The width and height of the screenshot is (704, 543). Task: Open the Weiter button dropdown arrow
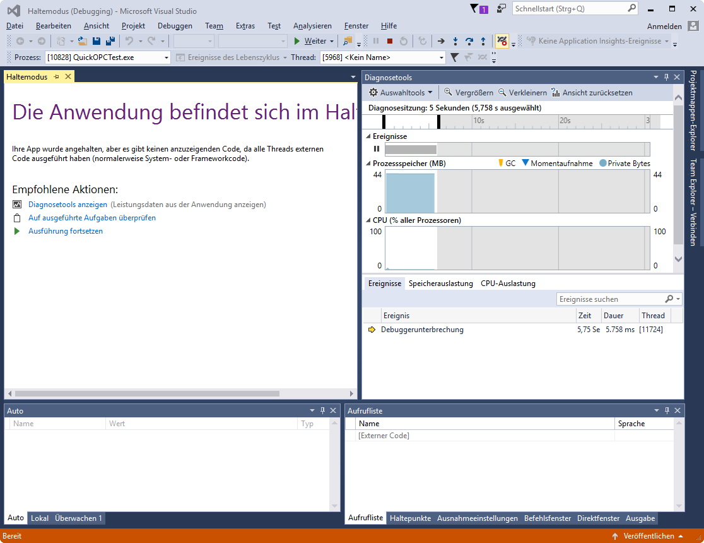pos(332,41)
